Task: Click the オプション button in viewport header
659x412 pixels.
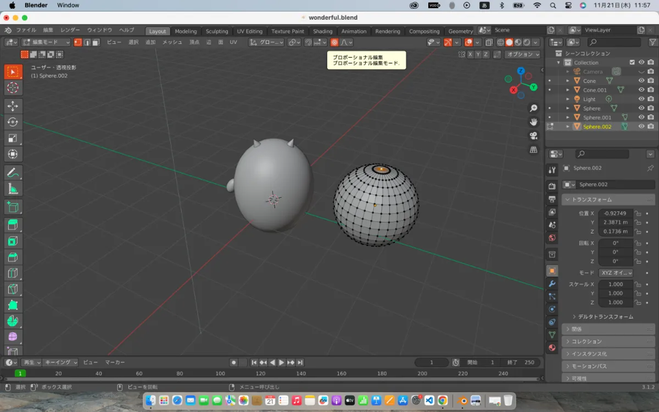Action: point(523,54)
